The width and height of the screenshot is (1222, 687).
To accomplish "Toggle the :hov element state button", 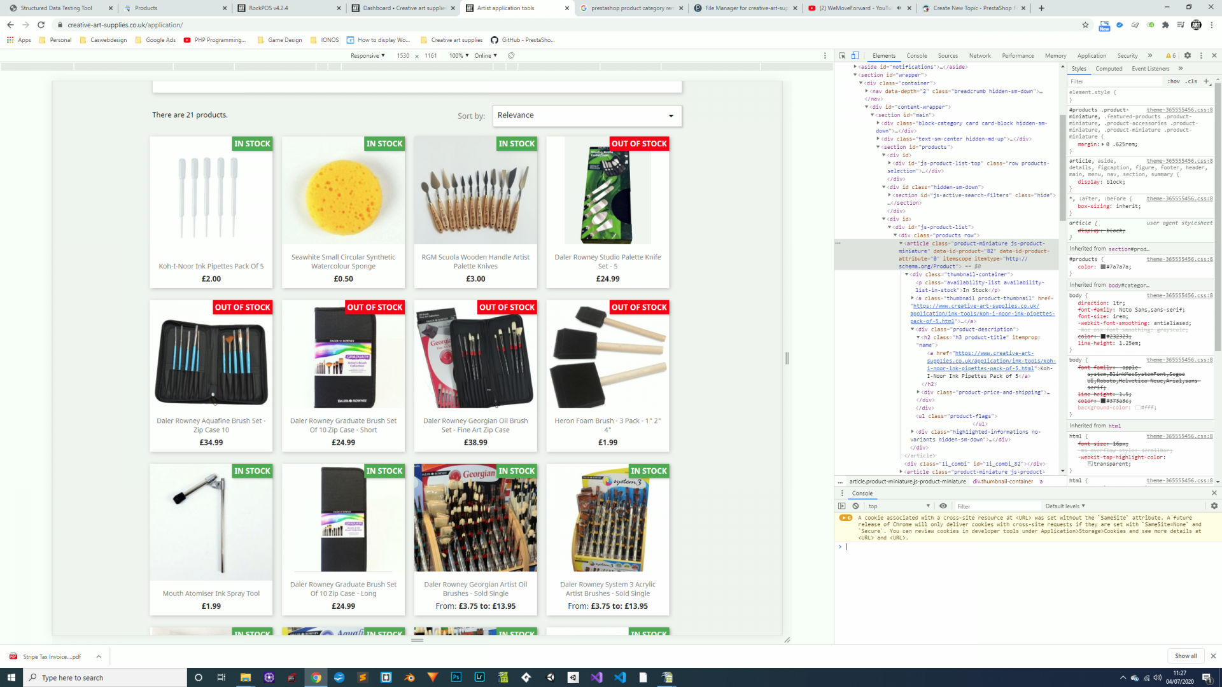I will pyautogui.click(x=1174, y=81).
